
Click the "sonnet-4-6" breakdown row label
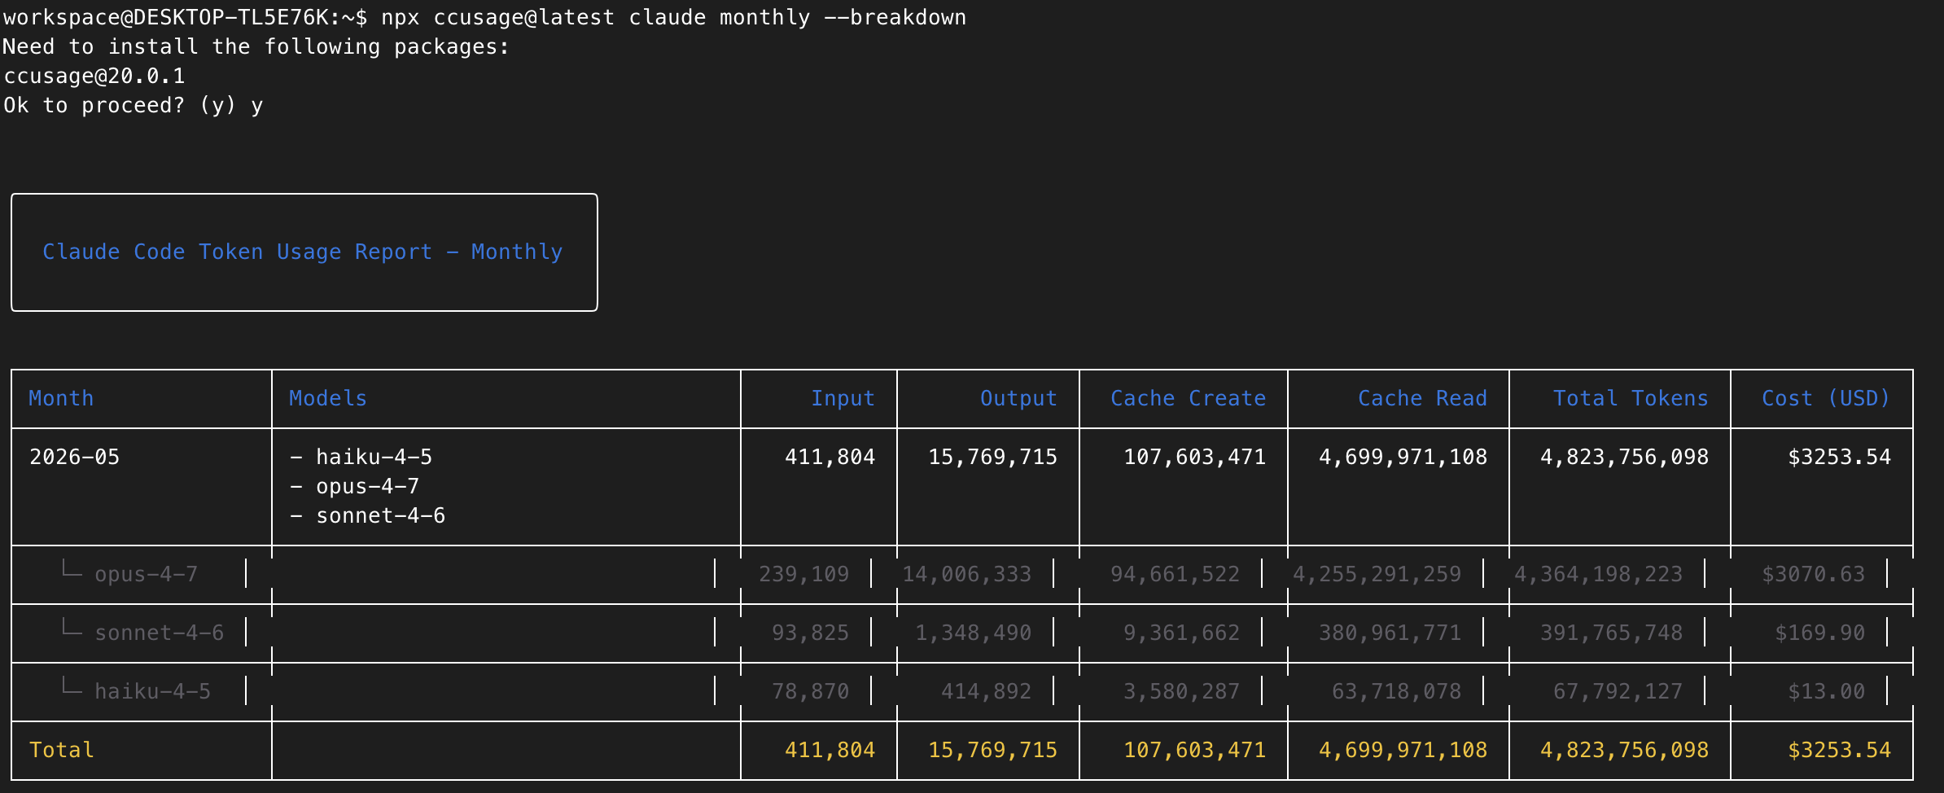(159, 633)
